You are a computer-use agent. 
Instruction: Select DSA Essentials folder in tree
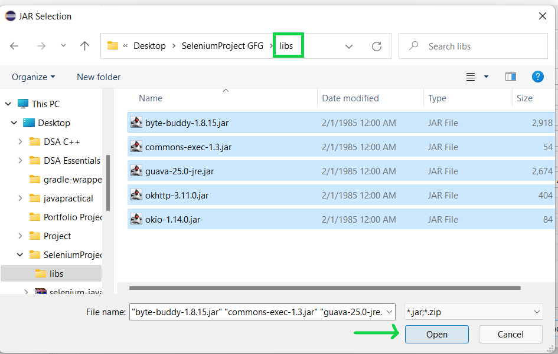pos(72,160)
